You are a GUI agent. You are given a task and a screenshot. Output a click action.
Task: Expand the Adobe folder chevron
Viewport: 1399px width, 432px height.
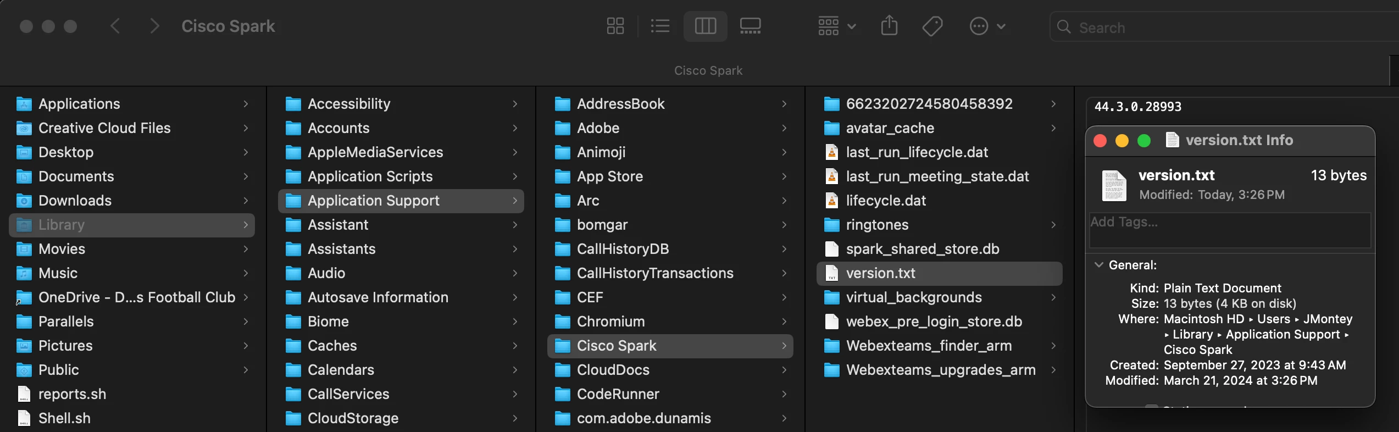(784, 128)
